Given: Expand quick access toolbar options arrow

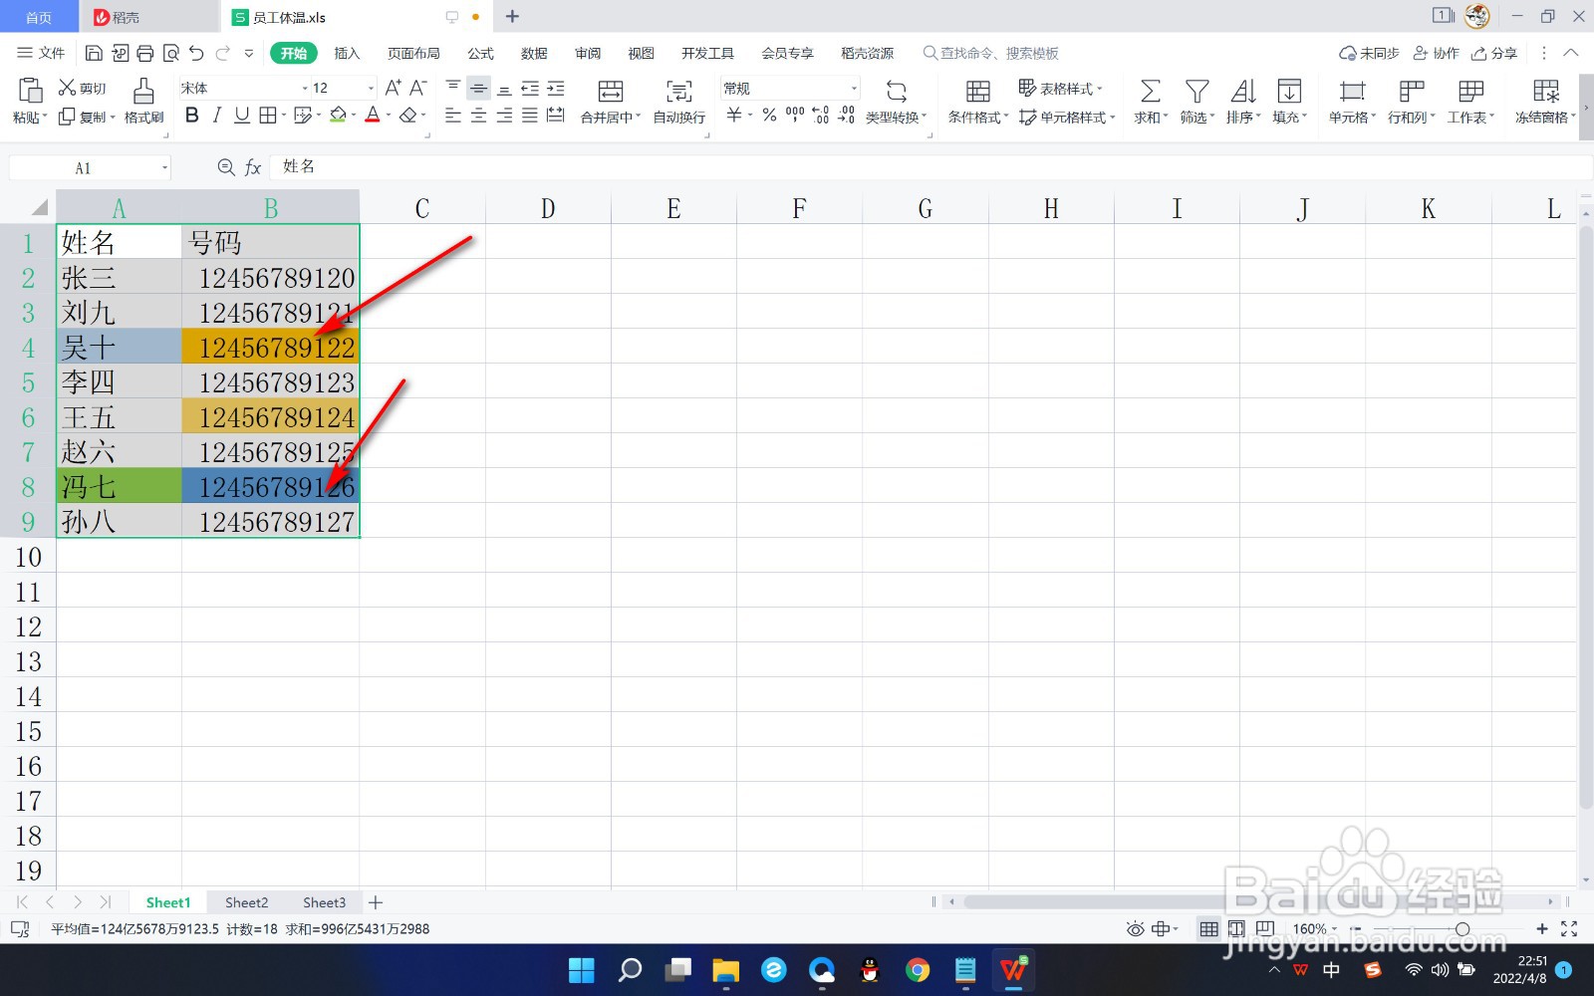Looking at the screenshot, I should point(249,53).
